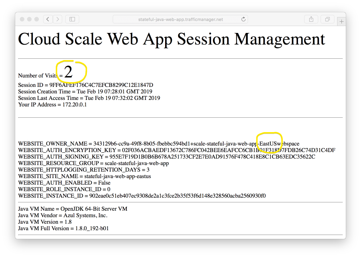Click the WEBSITE_AUTH_ENCRYPTION_KEY line

pyautogui.click(x=177, y=150)
